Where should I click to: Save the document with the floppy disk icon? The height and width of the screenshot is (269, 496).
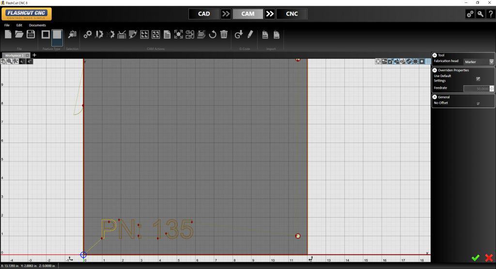tap(31, 34)
